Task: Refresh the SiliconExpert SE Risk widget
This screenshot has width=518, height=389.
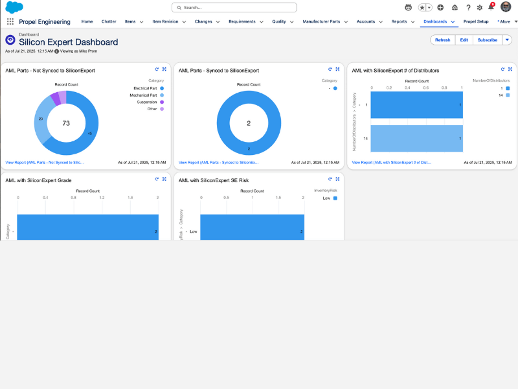Action: pos(330,179)
